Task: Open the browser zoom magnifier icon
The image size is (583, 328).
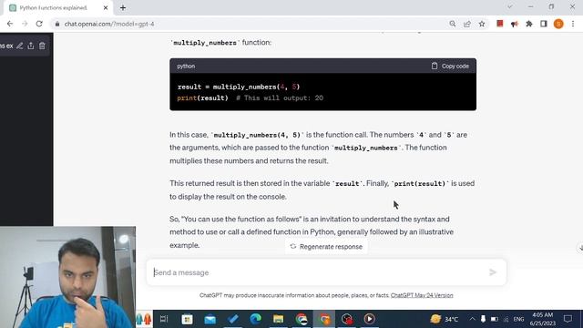Action: tap(452, 24)
